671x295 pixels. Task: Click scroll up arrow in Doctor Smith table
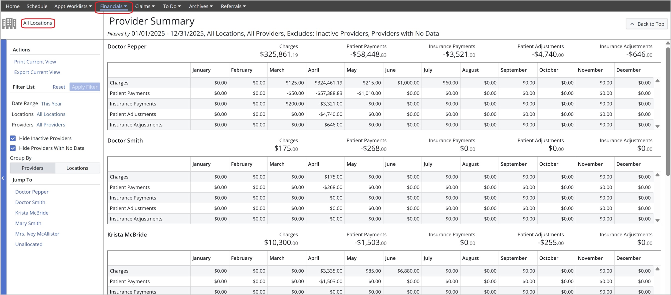657,175
